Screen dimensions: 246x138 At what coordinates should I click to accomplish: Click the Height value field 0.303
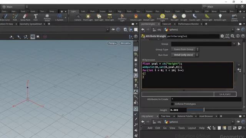(x=178, y=110)
